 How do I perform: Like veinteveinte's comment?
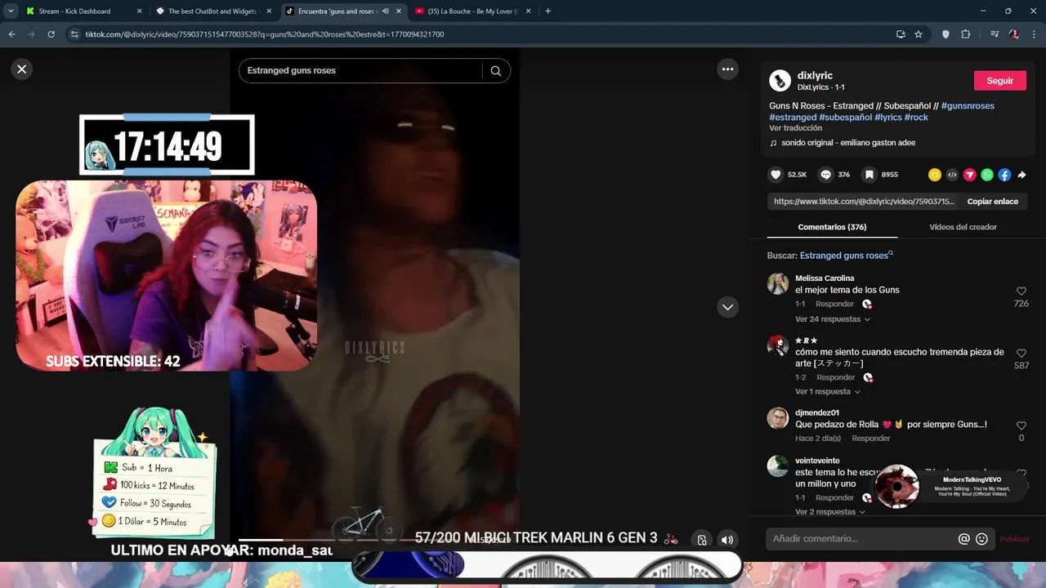coord(1021,474)
